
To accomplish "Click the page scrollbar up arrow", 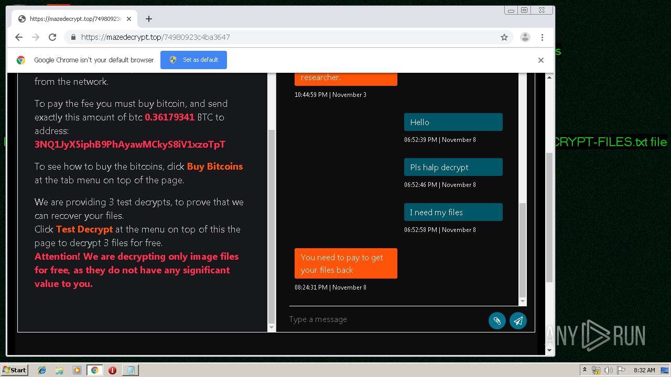I will tap(549, 77).
